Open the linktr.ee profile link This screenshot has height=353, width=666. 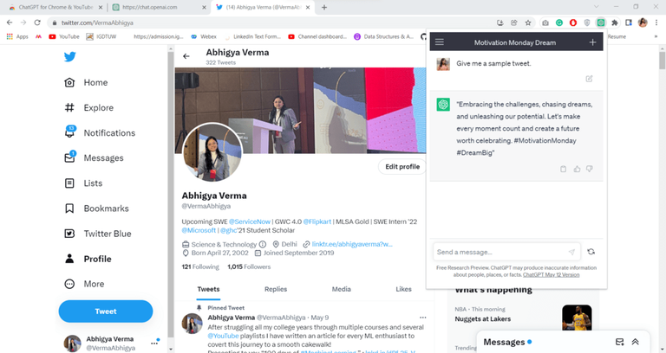(x=352, y=244)
